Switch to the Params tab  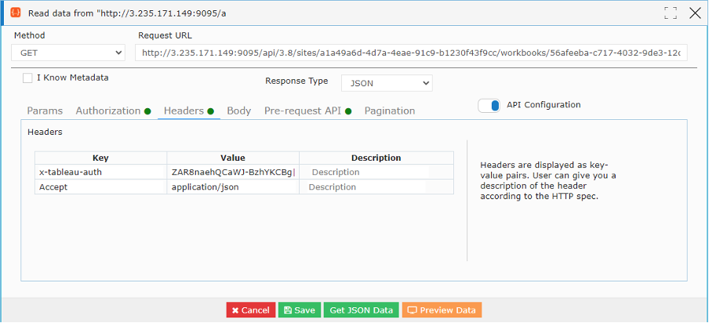tap(45, 111)
